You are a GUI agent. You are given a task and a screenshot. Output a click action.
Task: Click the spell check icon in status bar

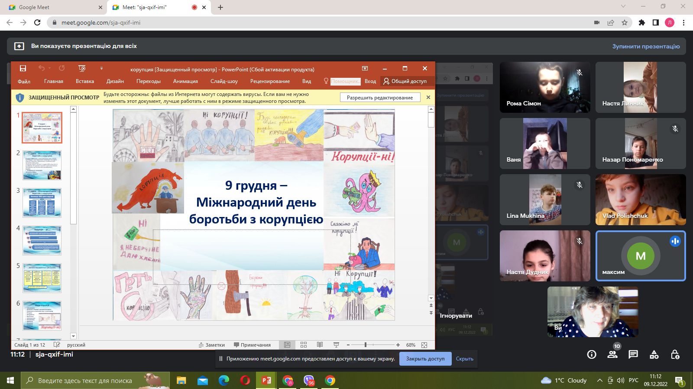pos(56,345)
